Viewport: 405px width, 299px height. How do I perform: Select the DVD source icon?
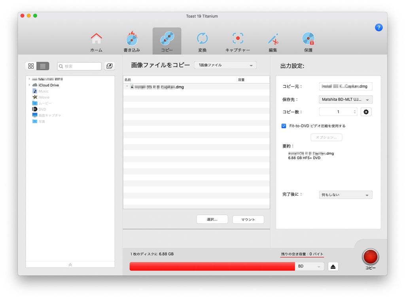pos(35,109)
